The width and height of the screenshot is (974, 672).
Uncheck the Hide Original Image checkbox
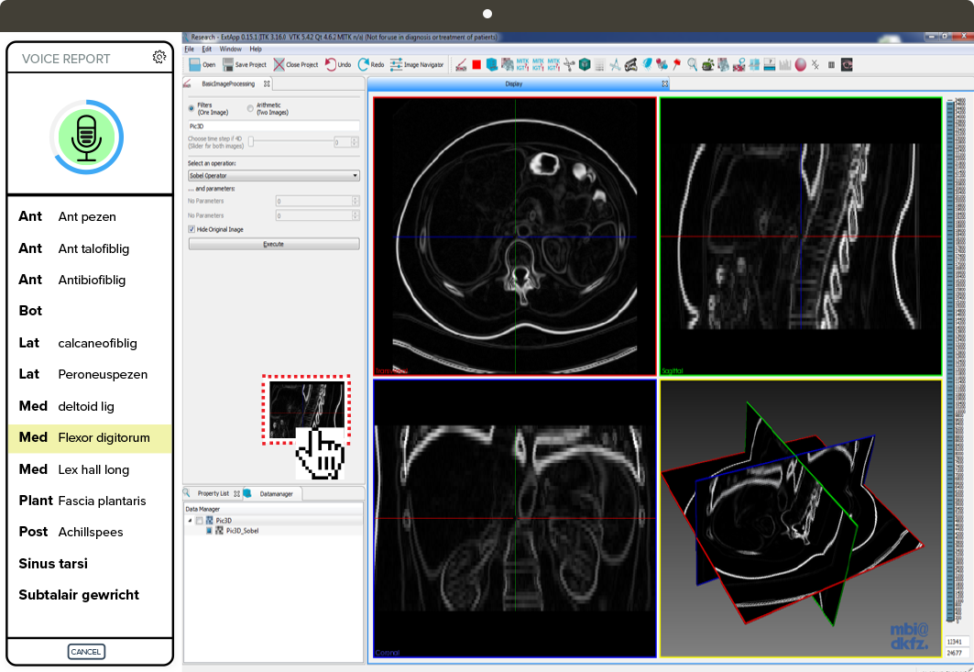coord(192,229)
